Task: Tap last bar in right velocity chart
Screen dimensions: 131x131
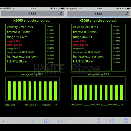Action: click(121, 92)
